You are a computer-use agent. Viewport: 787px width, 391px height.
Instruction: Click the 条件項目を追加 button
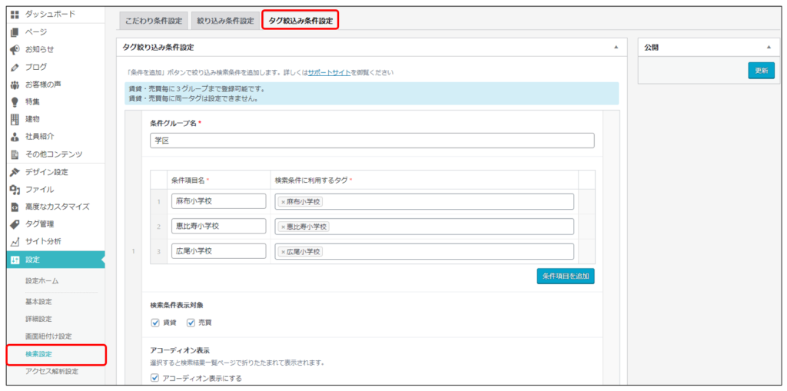[x=565, y=276]
